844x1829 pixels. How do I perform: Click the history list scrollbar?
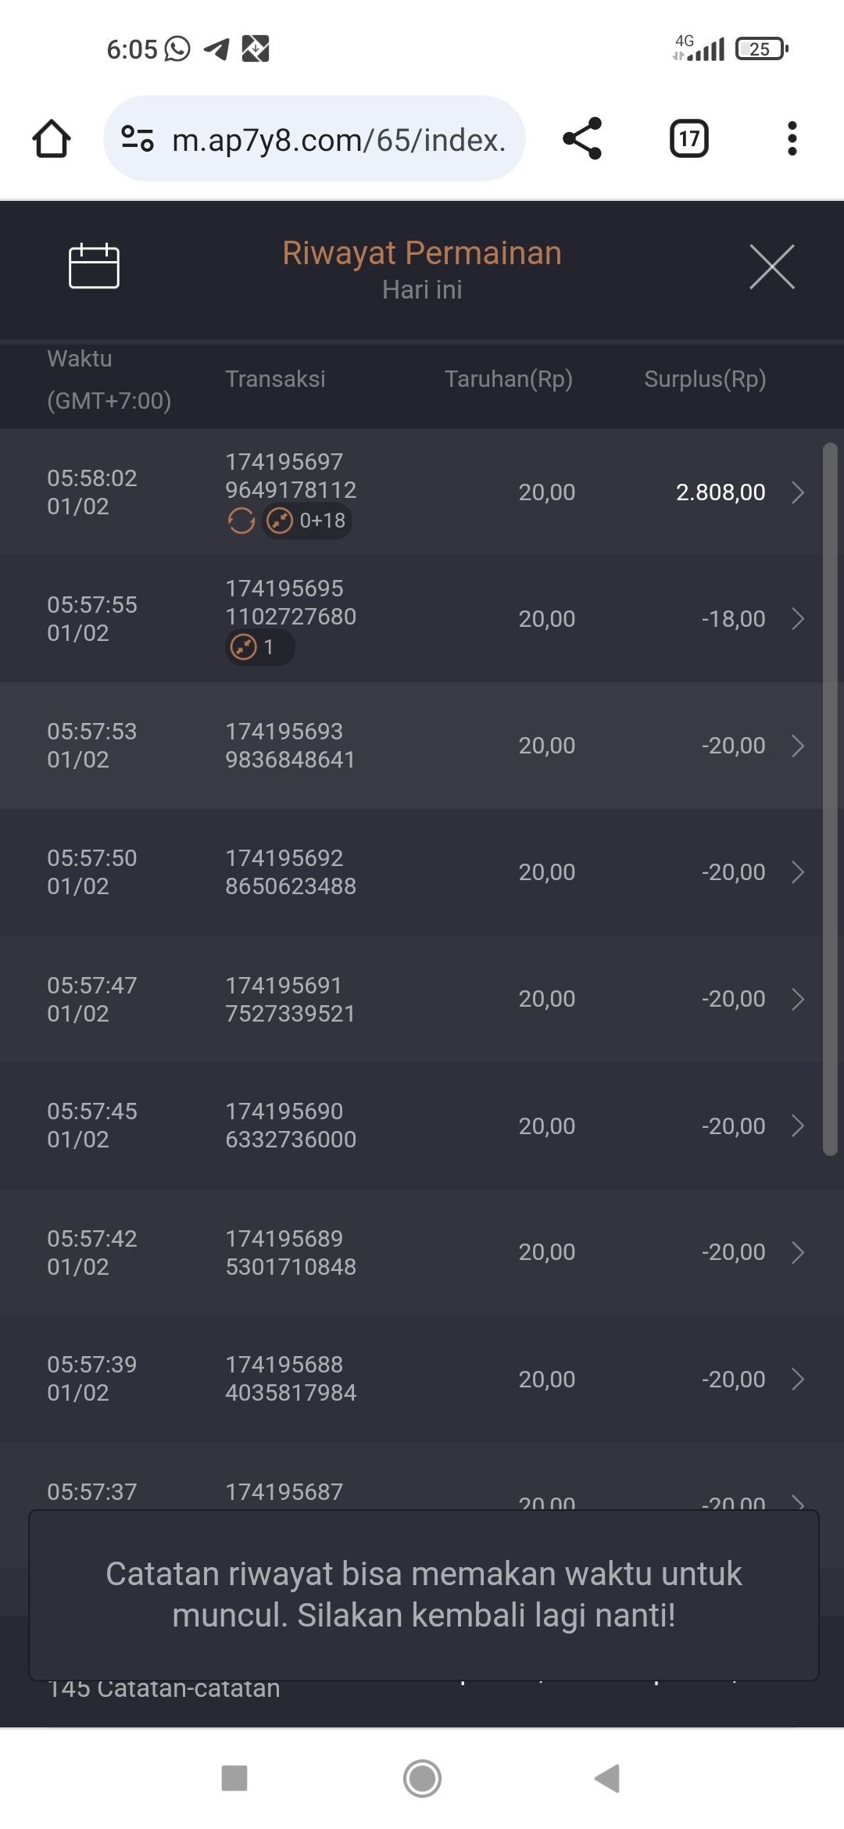pyautogui.click(x=830, y=797)
